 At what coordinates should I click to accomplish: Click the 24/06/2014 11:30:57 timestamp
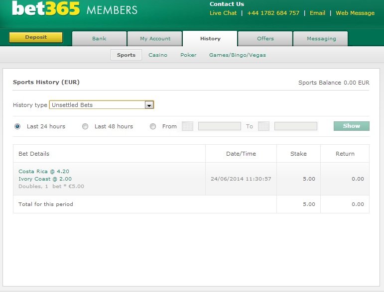pos(241,179)
